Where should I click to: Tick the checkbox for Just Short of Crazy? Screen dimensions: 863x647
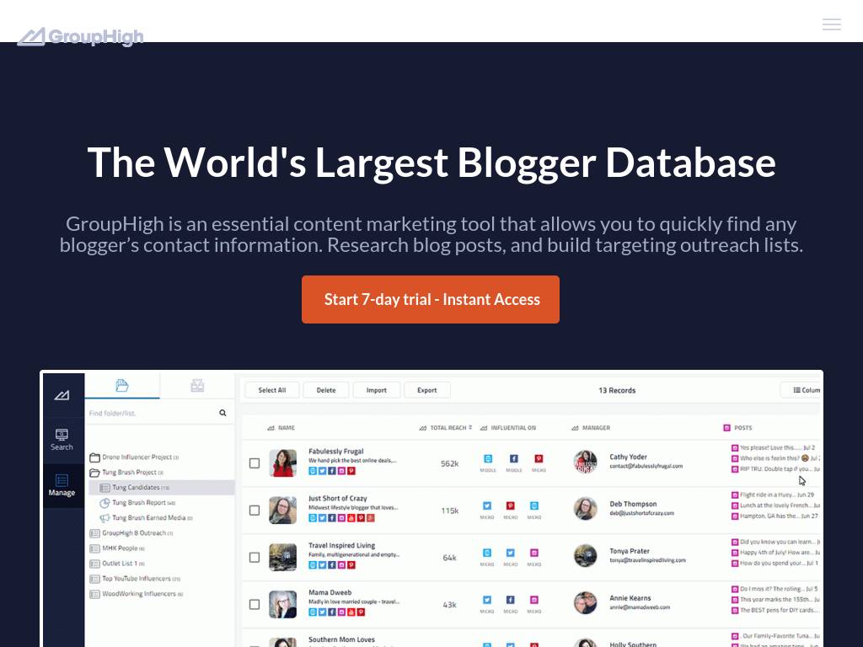click(x=255, y=511)
